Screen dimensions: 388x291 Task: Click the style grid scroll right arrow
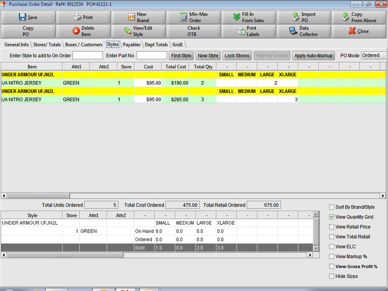point(310,255)
